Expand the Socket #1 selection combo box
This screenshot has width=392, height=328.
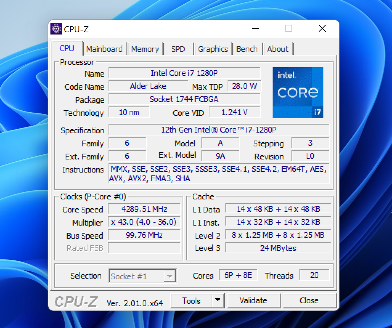click(x=143, y=276)
